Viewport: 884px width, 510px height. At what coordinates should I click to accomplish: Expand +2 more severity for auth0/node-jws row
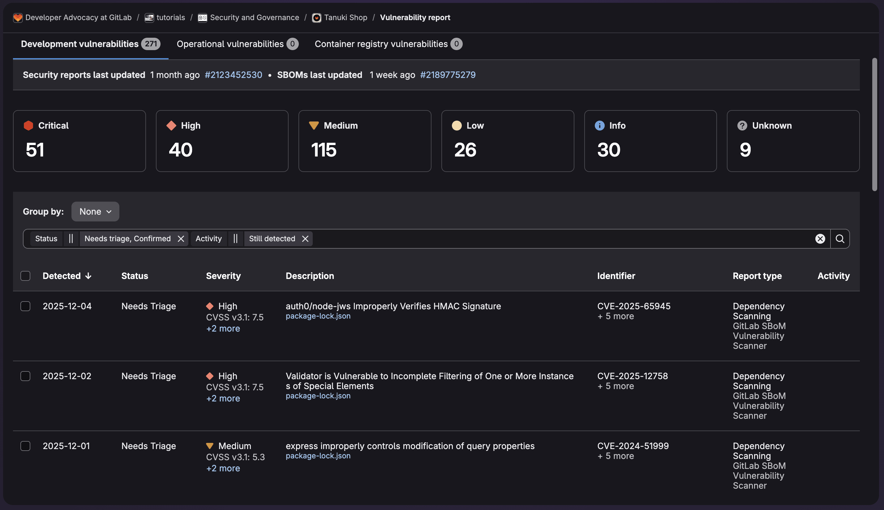pyautogui.click(x=223, y=328)
